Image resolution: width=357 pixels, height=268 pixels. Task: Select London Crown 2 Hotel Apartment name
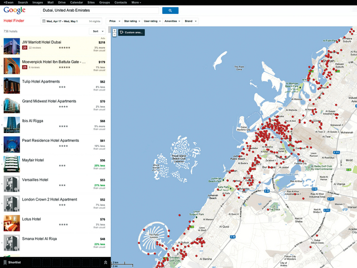(50, 199)
